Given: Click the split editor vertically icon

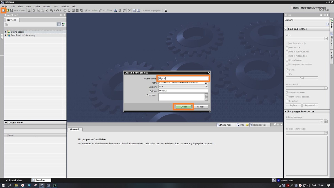Looking at the screenshot, I should [x=138, y=10].
